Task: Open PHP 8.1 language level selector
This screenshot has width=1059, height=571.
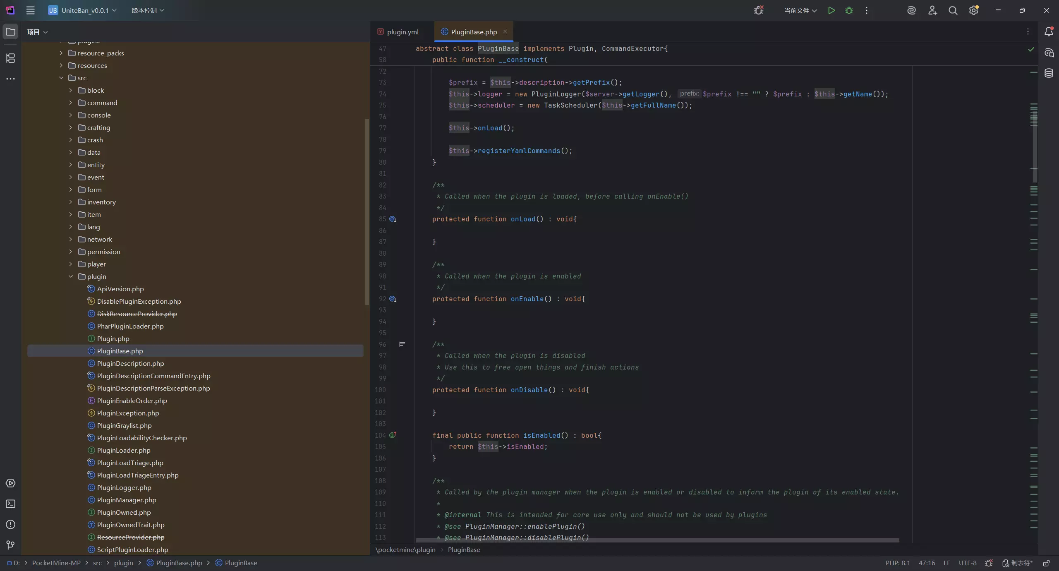Action: tap(898, 563)
